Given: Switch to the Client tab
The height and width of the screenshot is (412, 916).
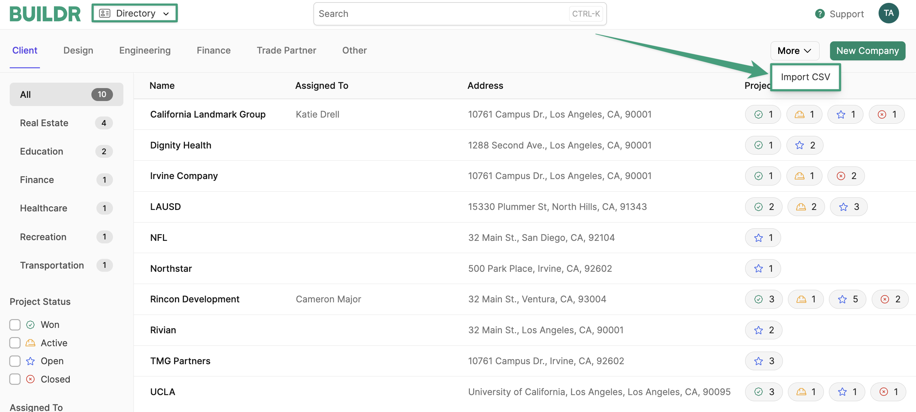Looking at the screenshot, I should click(x=25, y=51).
